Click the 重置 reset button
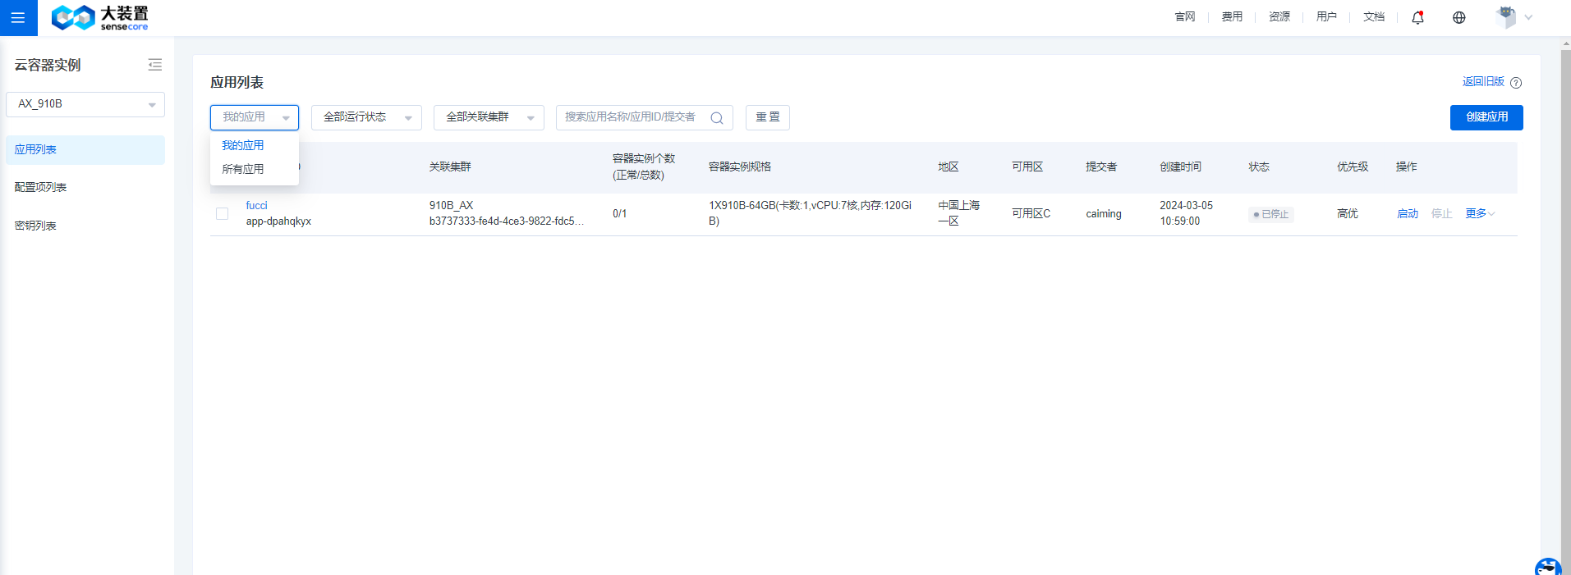 pos(767,117)
